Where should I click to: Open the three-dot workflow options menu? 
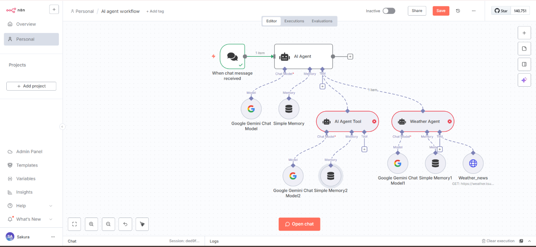pyautogui.click(x=473, y=11)
